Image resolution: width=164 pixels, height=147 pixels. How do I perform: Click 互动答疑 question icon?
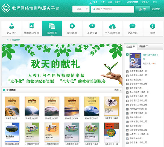point(92,26)
